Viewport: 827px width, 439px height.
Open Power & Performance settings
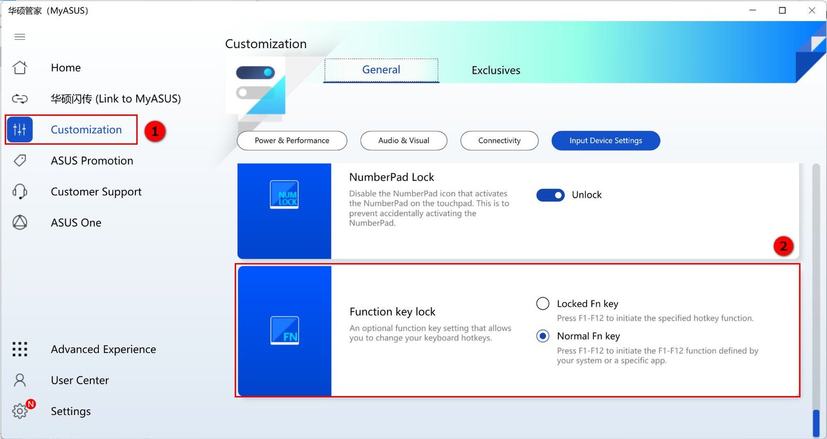292,141
